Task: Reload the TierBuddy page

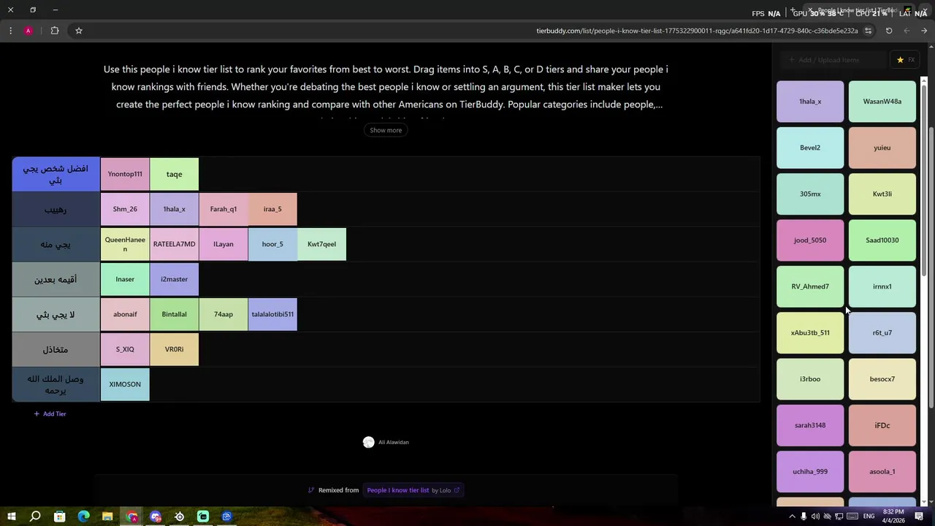Action: 889,31
